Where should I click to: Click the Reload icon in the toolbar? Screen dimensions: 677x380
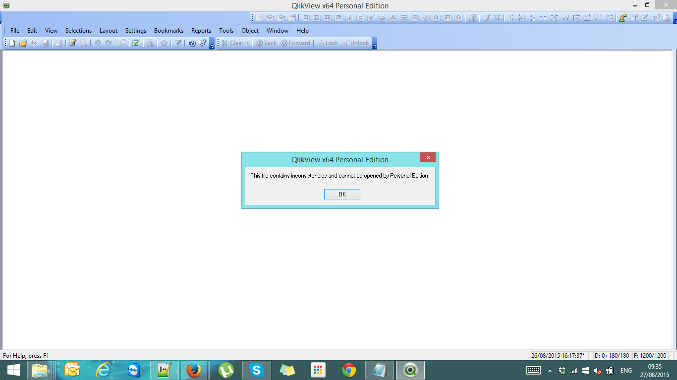pyautogui.click(x=34, y=43)
